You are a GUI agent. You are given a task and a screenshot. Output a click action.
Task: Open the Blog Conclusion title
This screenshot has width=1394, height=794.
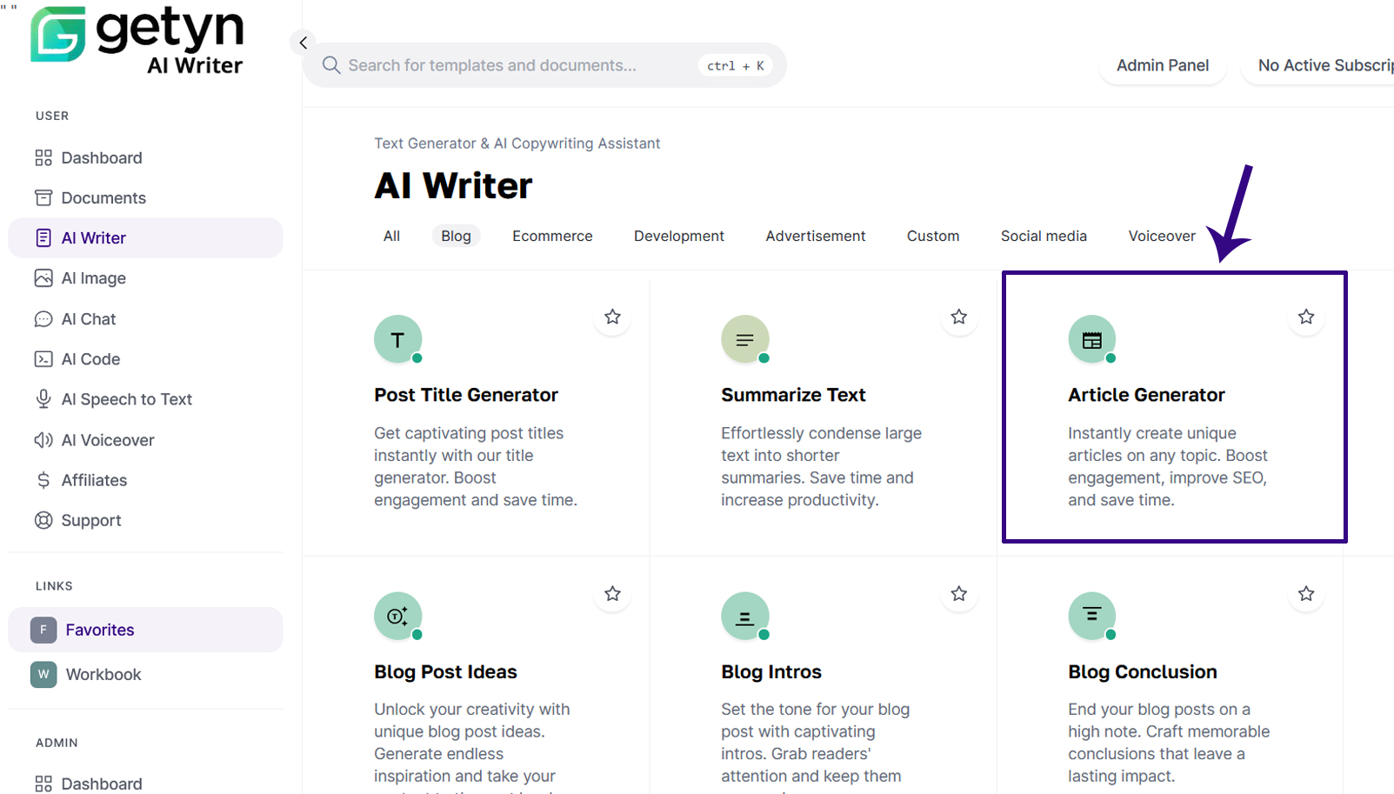(1143, 671)
